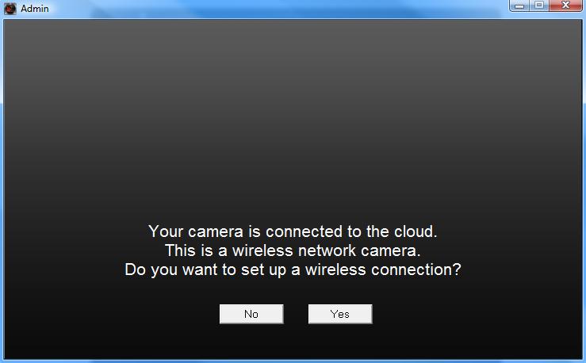Image resolution: width=586 pixels, height=363 pixels.
Task: Minimize the Admin window
Action: (x=519, y=6)
